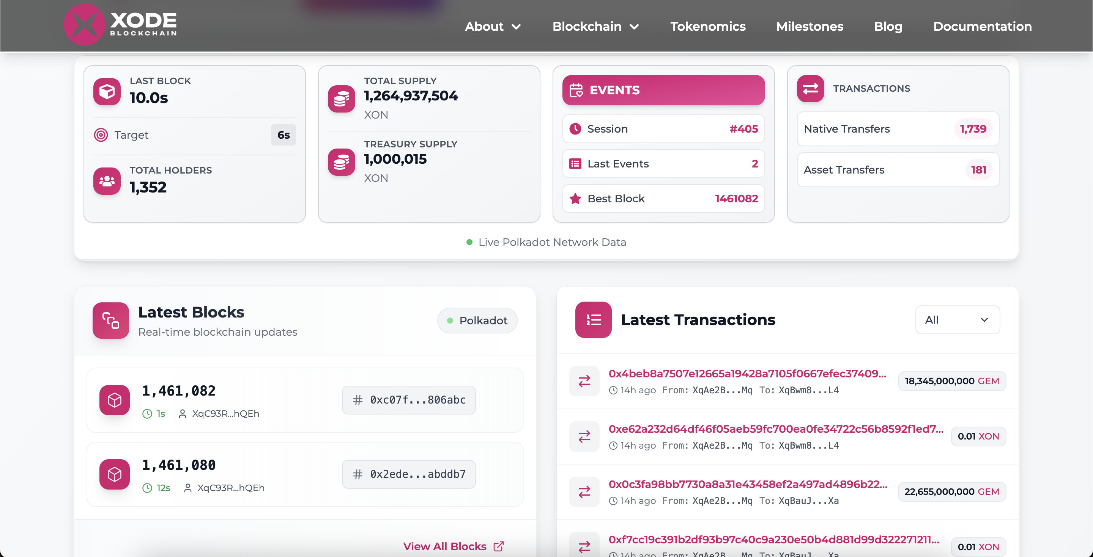Click the Native Transfers count 1,739

tap(973, 129)
